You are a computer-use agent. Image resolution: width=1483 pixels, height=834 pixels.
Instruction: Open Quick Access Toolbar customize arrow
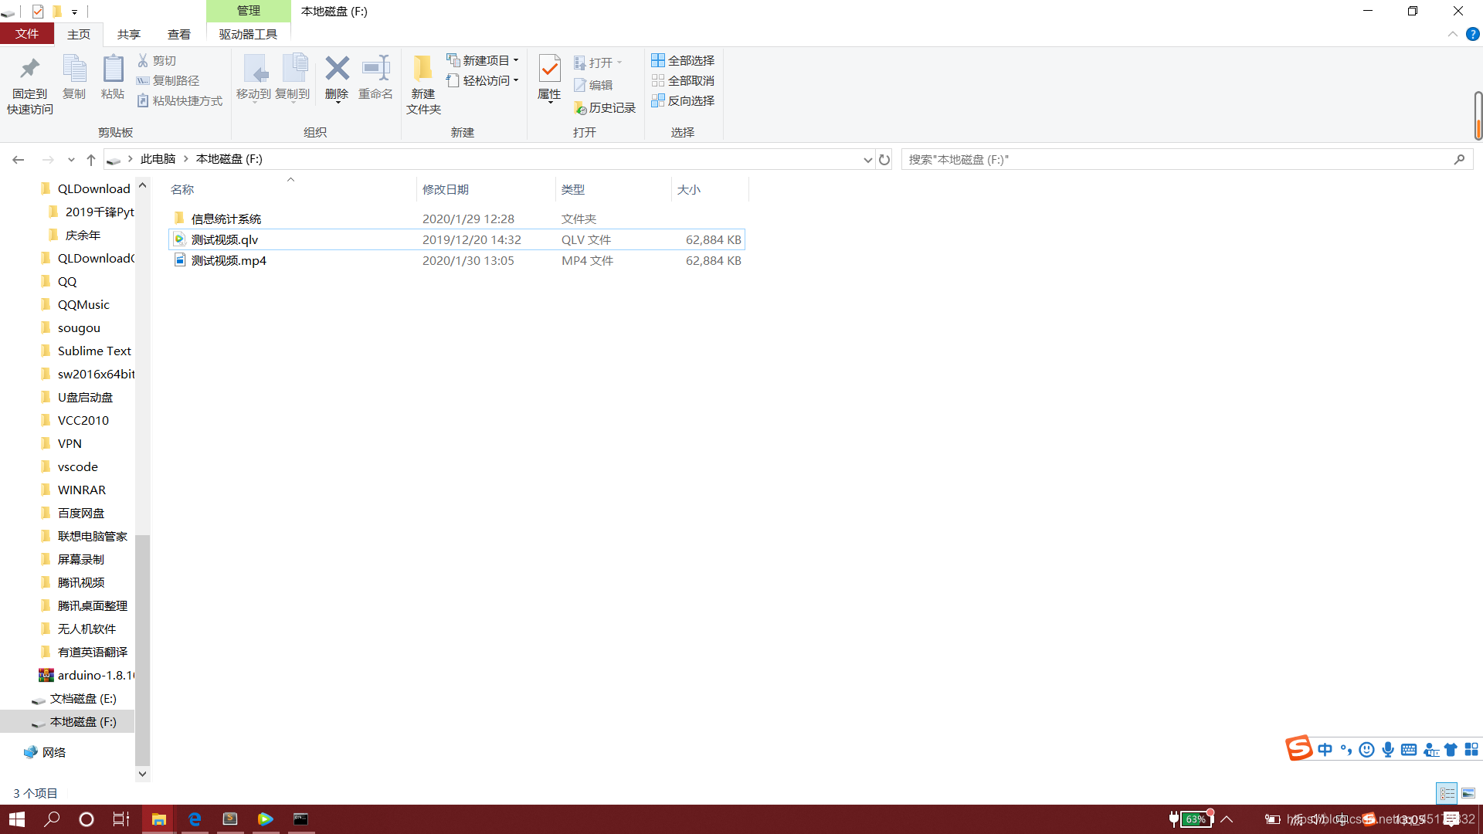(x=74, y=12)
